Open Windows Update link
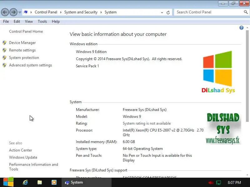 click(23, 157)
